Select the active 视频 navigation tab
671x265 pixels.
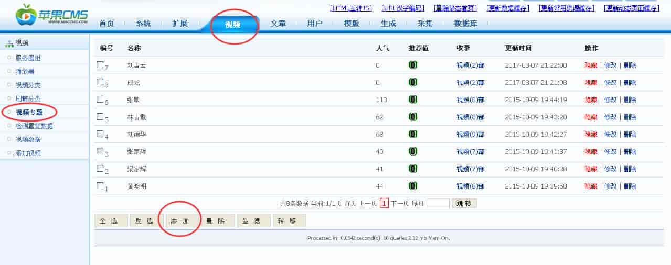[x=233, y=24]
